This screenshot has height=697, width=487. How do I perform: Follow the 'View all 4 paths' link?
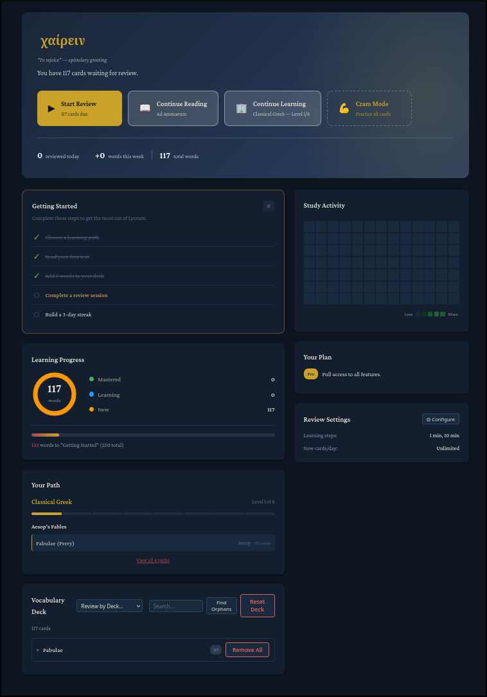153,560
